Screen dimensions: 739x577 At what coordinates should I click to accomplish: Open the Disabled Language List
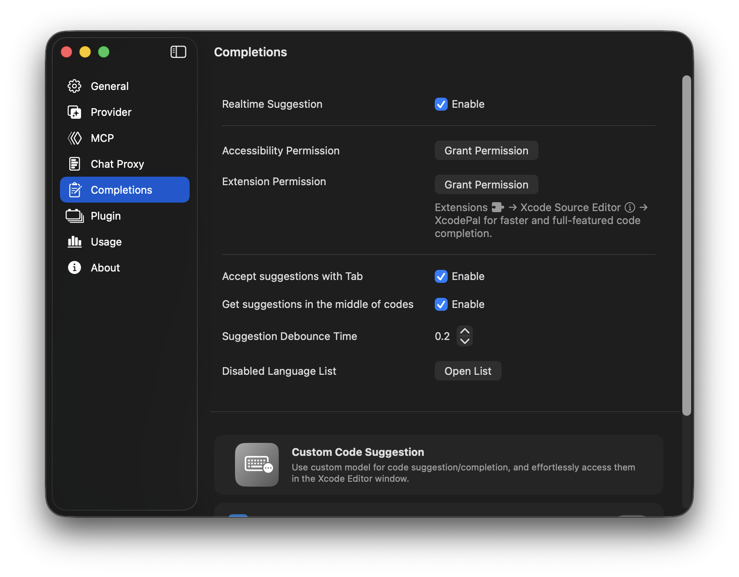coord(468,371)
